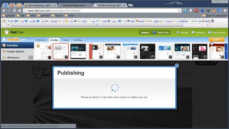
Task: Select the red-outlined current theme thumbnail
Action: 61,51
